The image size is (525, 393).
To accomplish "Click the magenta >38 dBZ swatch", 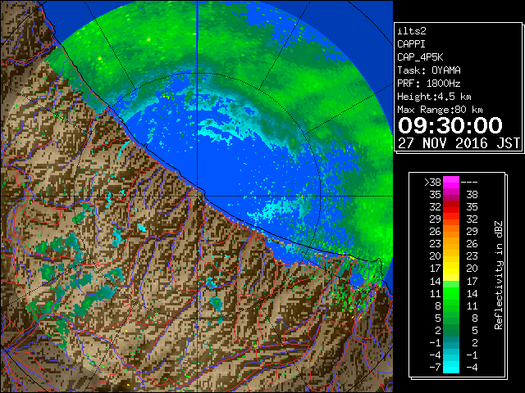I will (451, 182).
